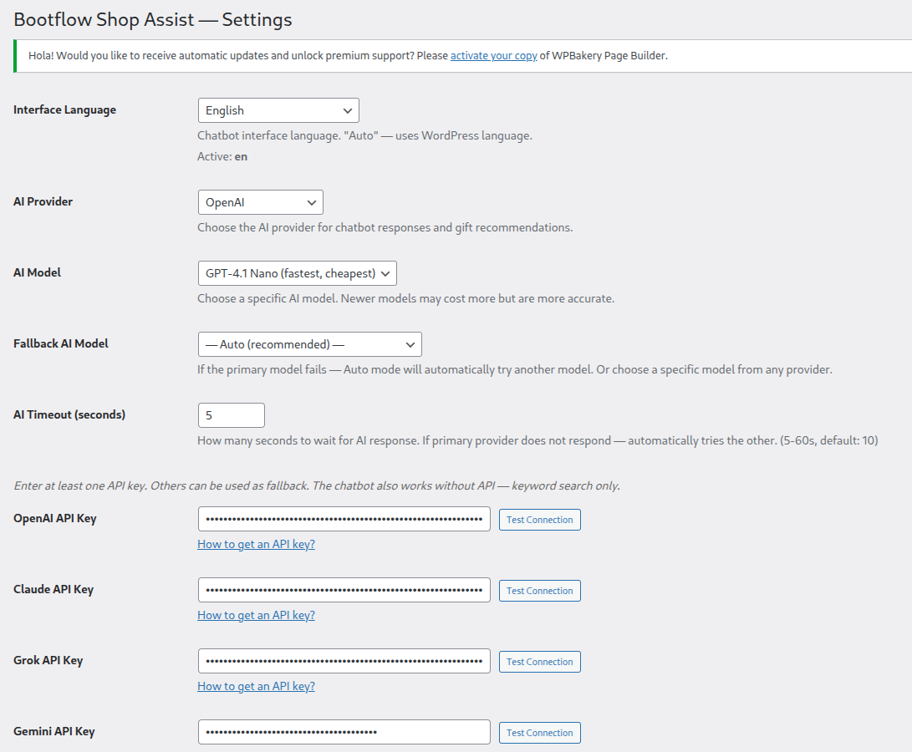
Task: Click the AI Timeout seconds input field
Action: click(x=231, y=415)
